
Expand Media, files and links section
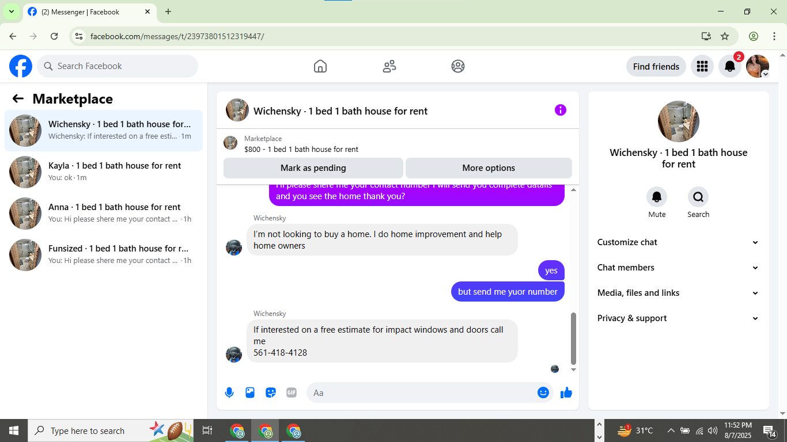pyautogui.click(x=678, y=293)
